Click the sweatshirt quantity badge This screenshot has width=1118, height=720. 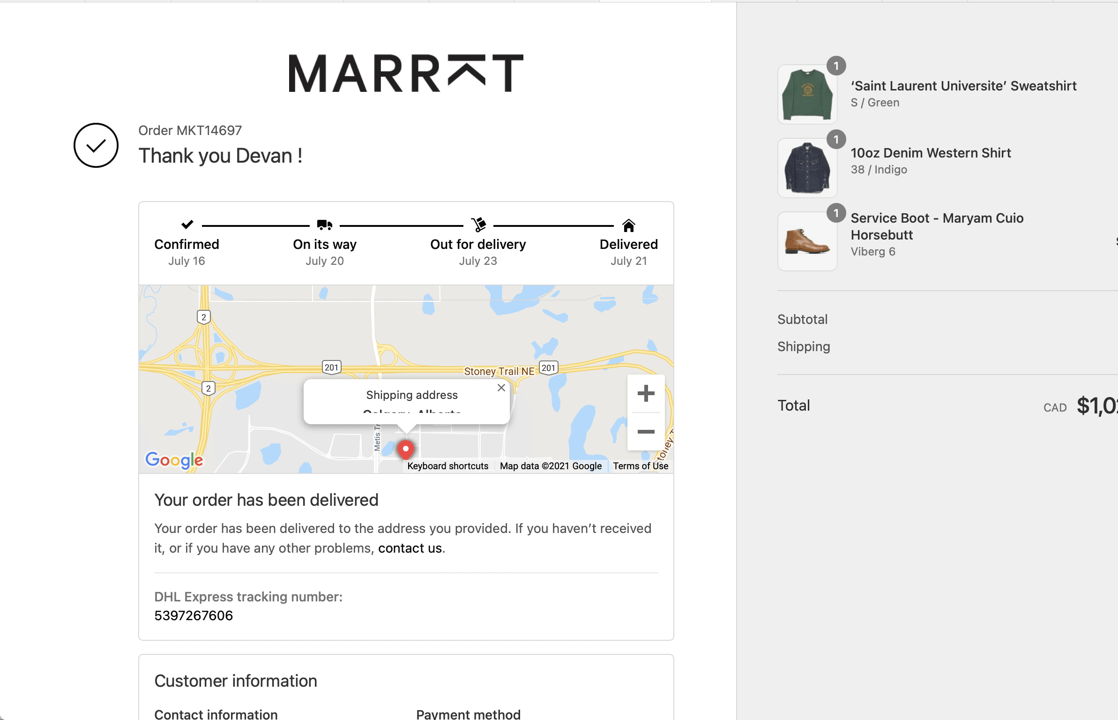pos(836,66)
